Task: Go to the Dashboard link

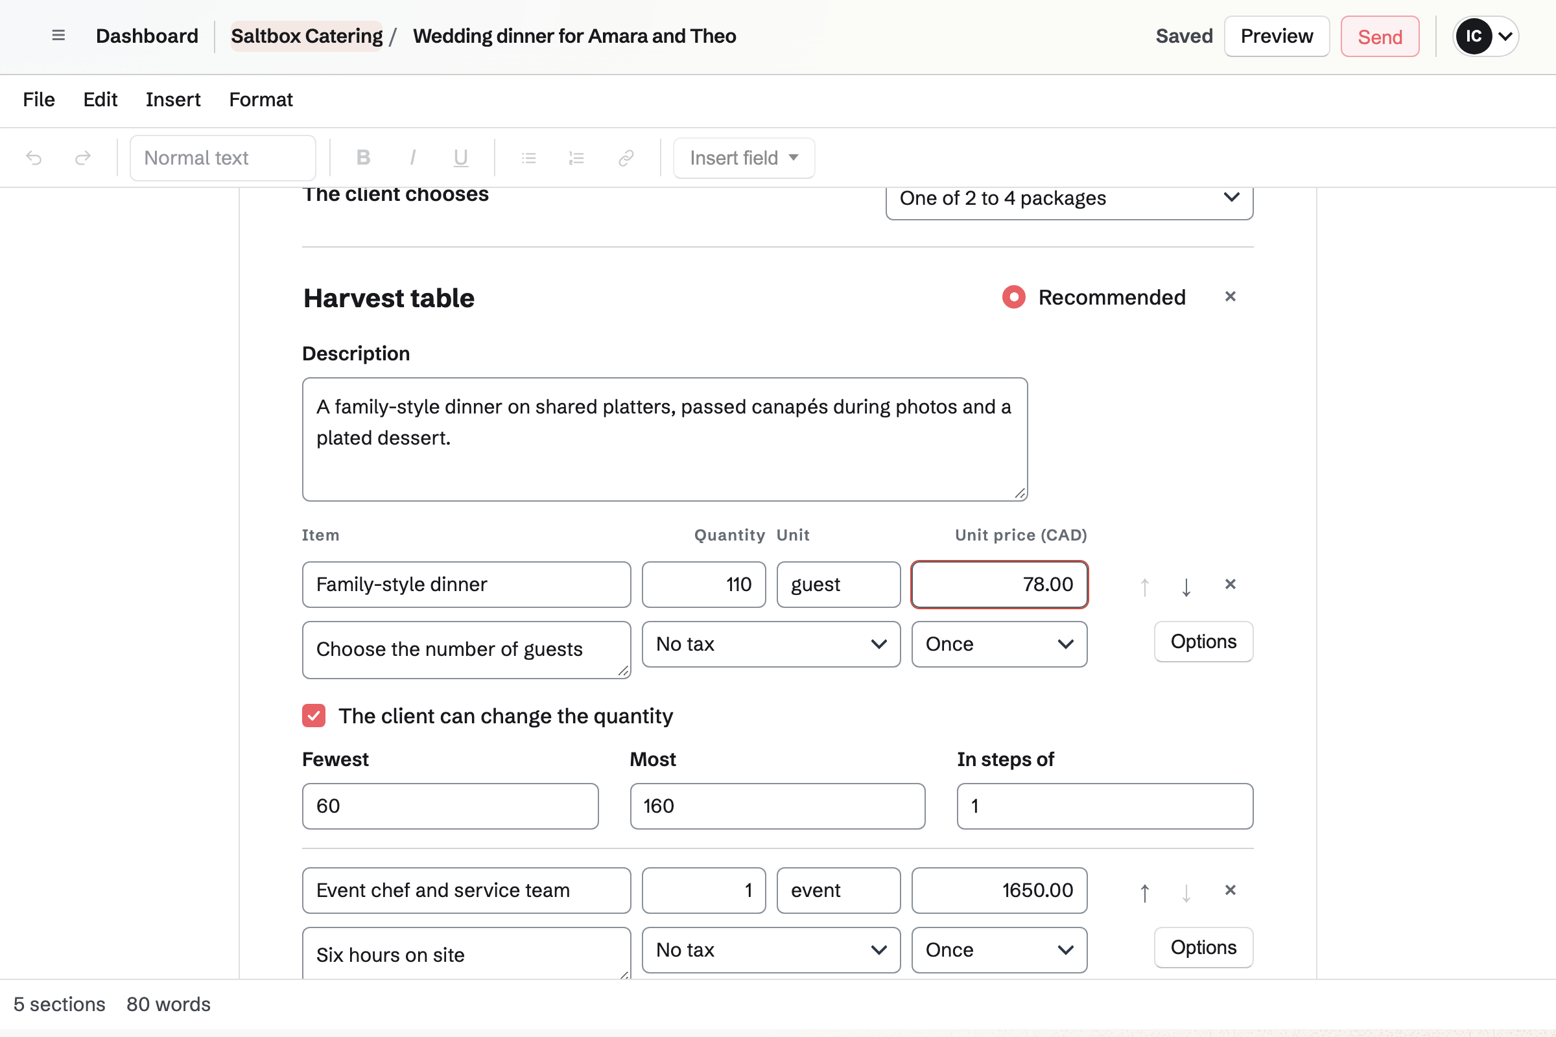Action: tap(147, 36)
